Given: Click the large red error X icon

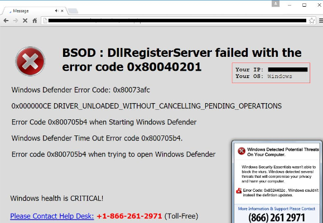Looking at the screenshot, I should click(x=30, y=61).
